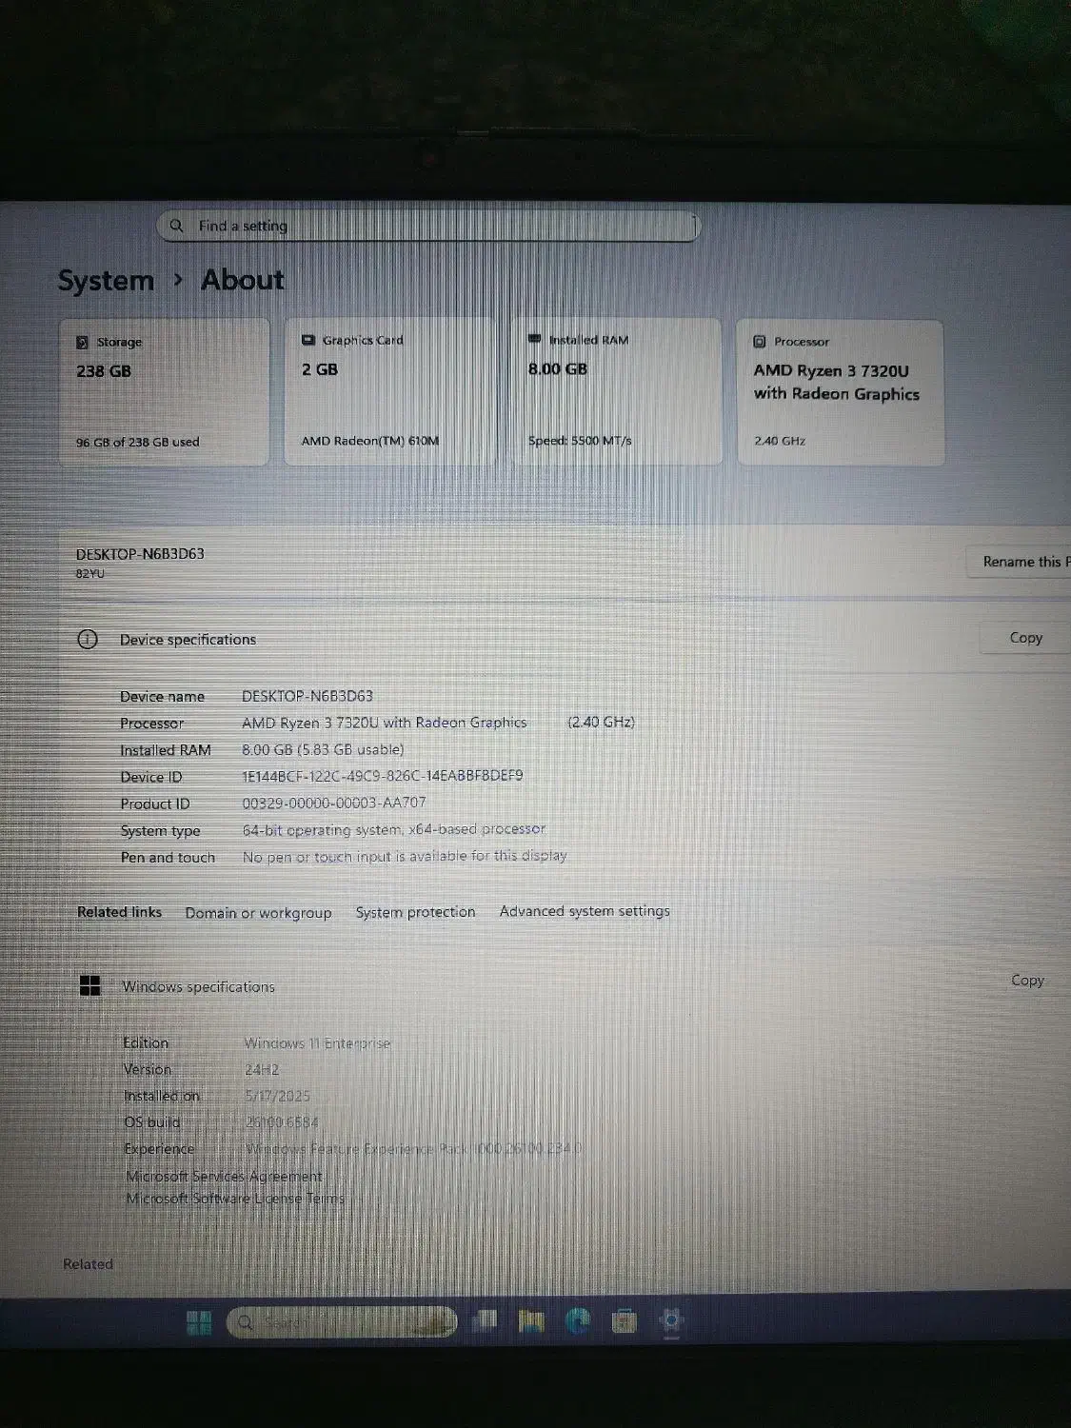Click the Graphics Card icon
This screenshot has height=1428, width=1071.
pyautogui.click(x=308, y=340)
